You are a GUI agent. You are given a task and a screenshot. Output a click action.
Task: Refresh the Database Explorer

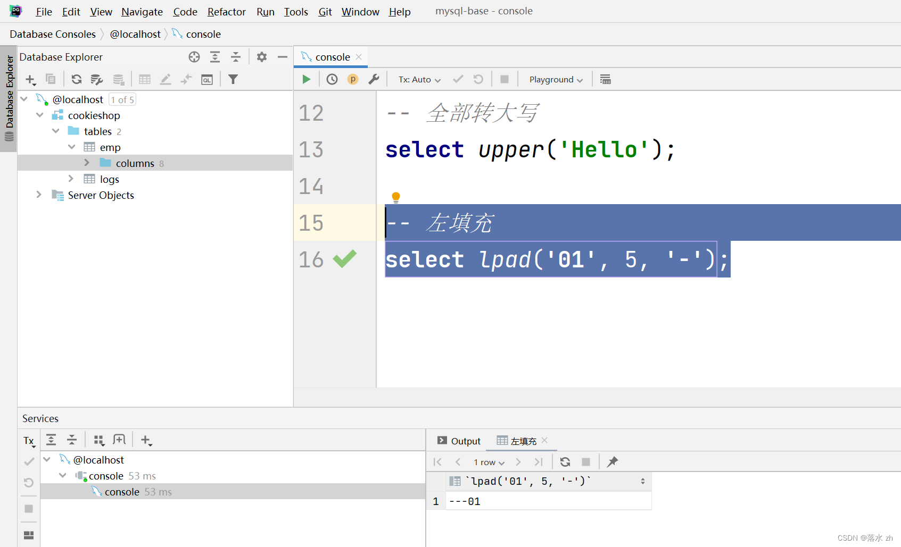coord(77,79)
